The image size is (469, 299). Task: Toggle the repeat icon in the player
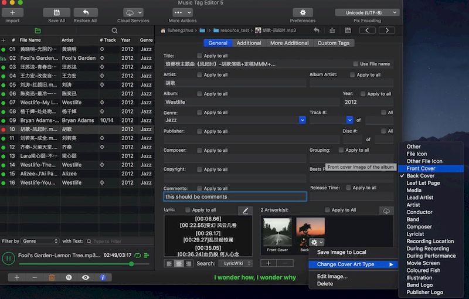point(137,256)
